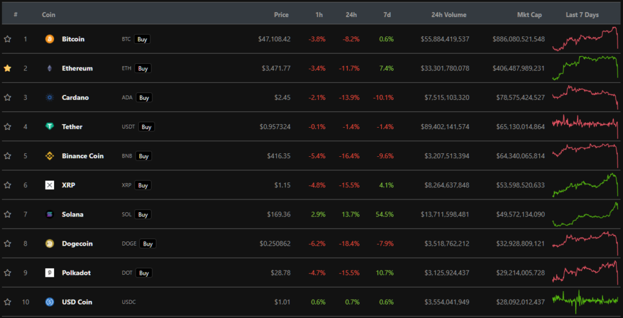This screenshot has width=623, height=318.
Task: Click the XRP coin logo icon
Action: pyautogui.click(x=49, y=185)
